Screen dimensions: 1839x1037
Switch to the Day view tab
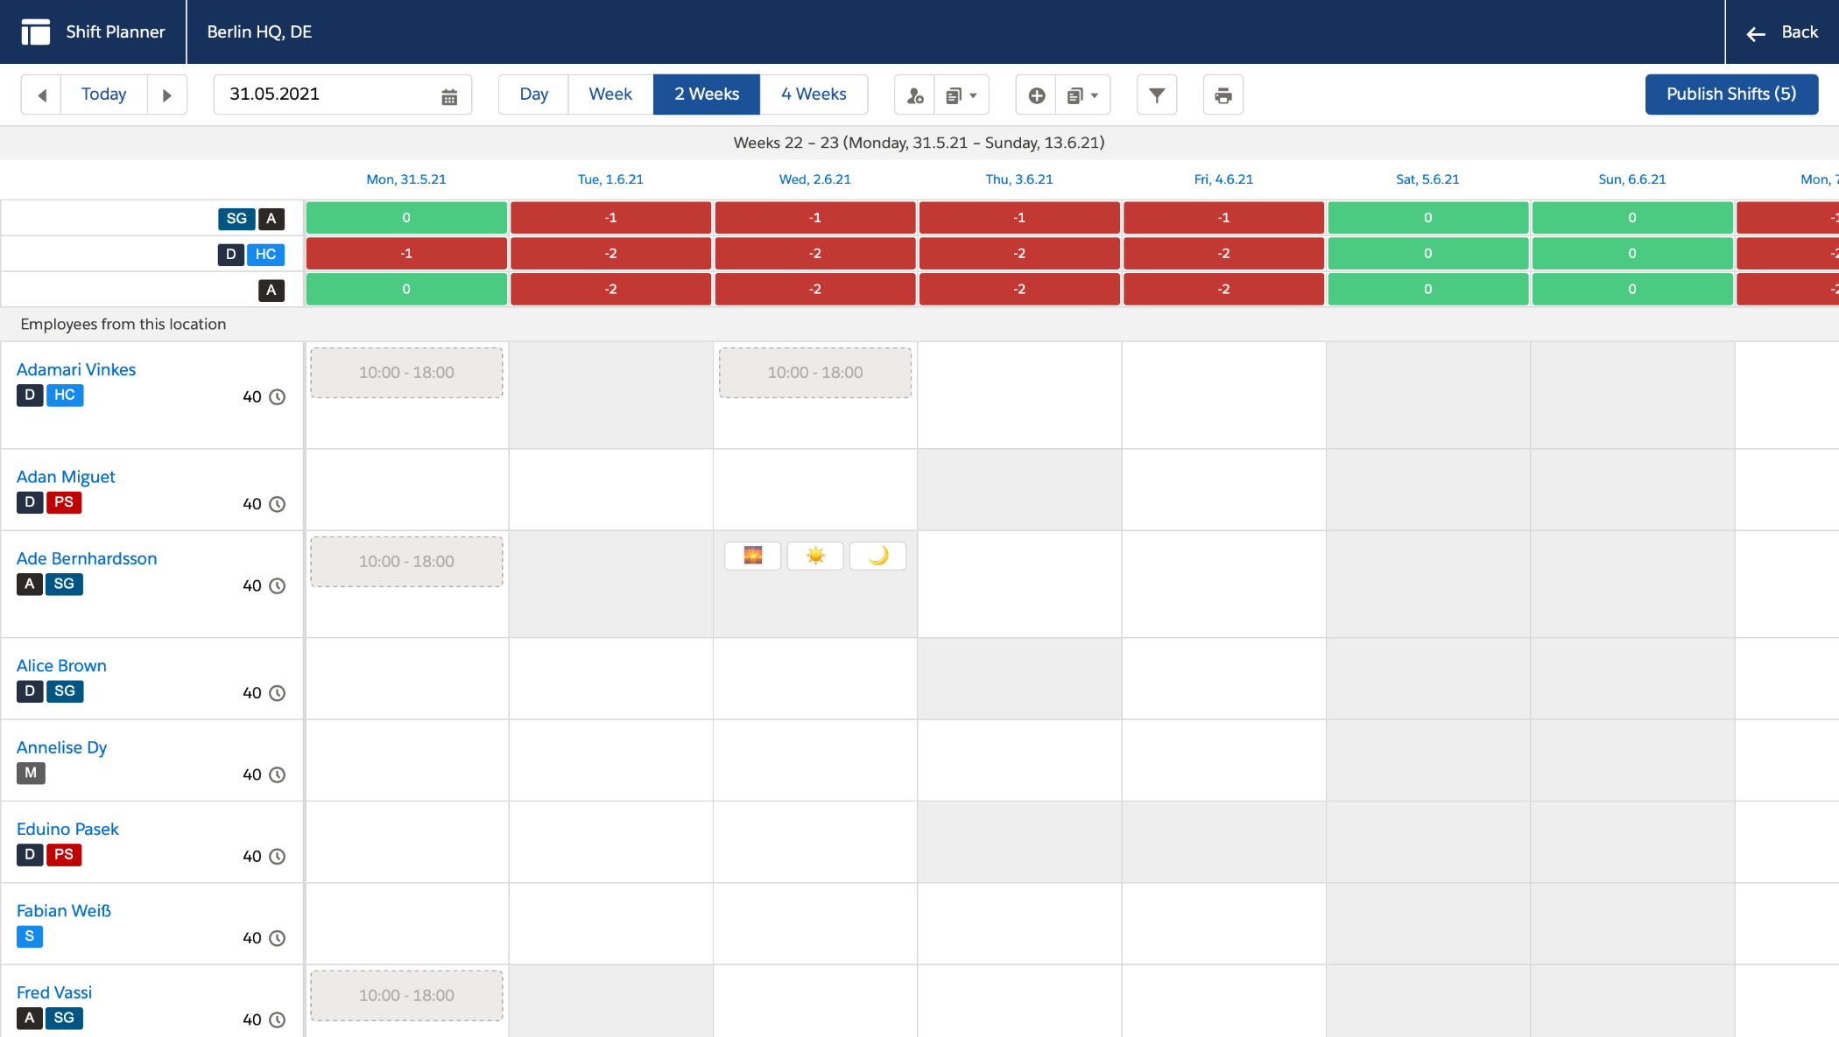click(532, 95)
